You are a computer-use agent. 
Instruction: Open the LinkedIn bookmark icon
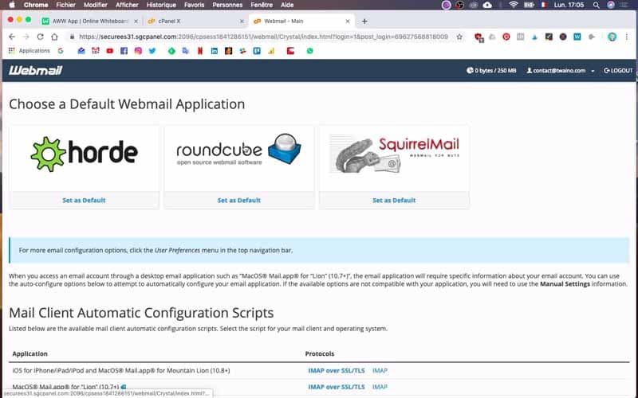(214, 51)
